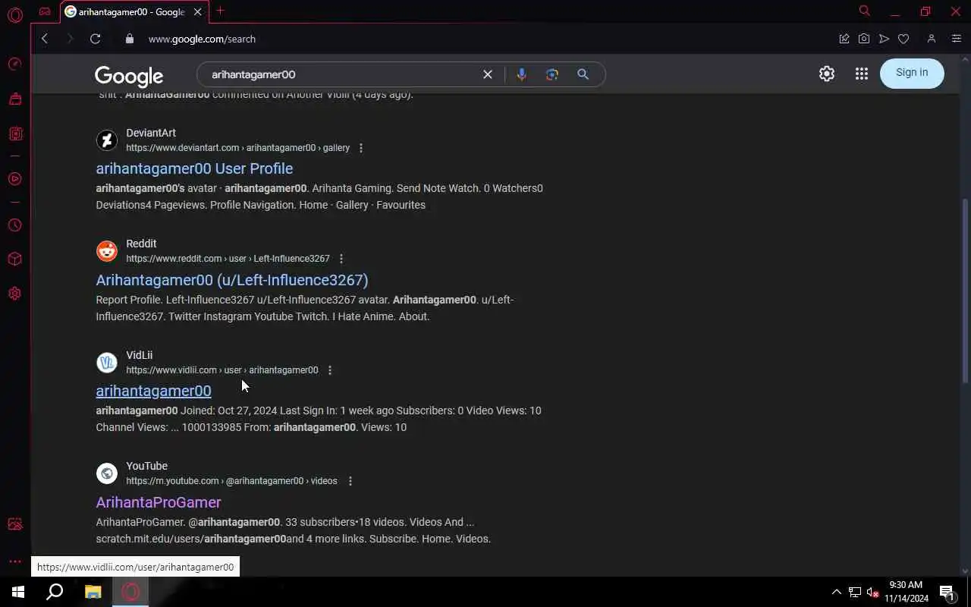Open the muted volume tray icon
The height and width of the screenshot is (607, 971).
coord(872,592)
